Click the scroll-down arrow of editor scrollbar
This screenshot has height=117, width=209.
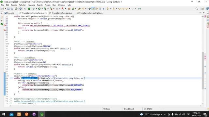pos(203,103)
